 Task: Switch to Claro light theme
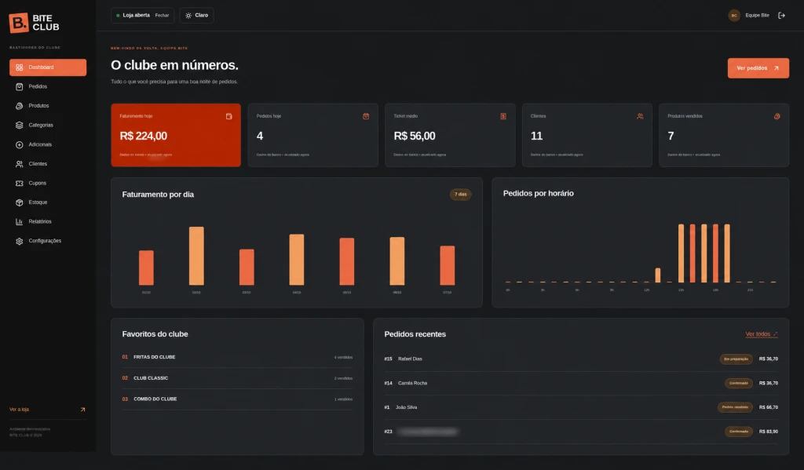(x=197, y=16)
